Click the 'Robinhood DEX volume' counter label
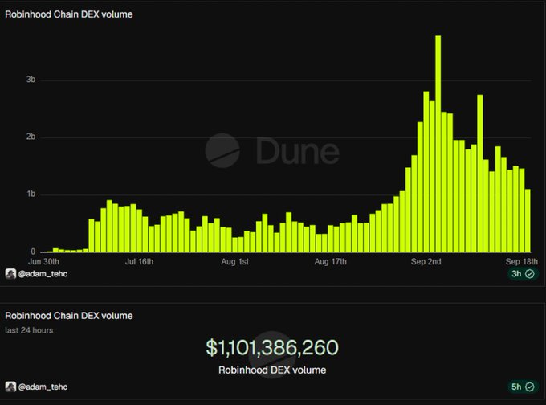 click(272, 370)
